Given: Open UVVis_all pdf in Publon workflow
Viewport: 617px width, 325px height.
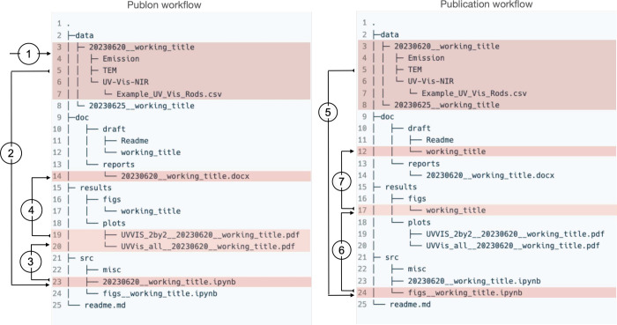Looking at the screenshot, I should pyautogui.click(x=208, y=247).
